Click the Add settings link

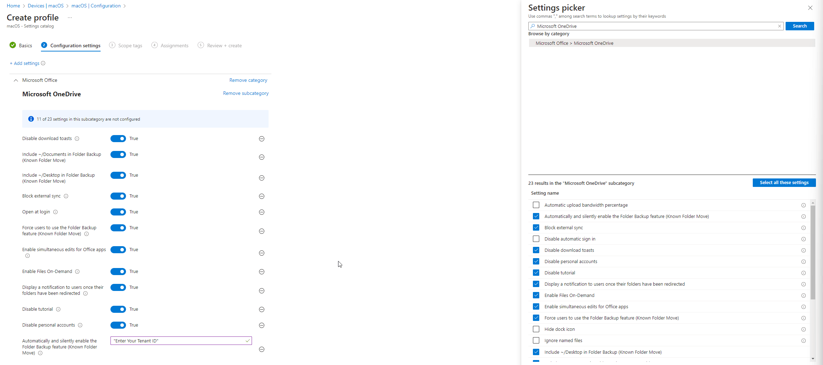25,63
